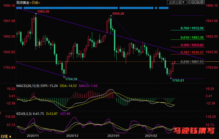Click the 19.20 label on the left MACD axis
Screen dimensions: 219x139
[x=11, y=89]
